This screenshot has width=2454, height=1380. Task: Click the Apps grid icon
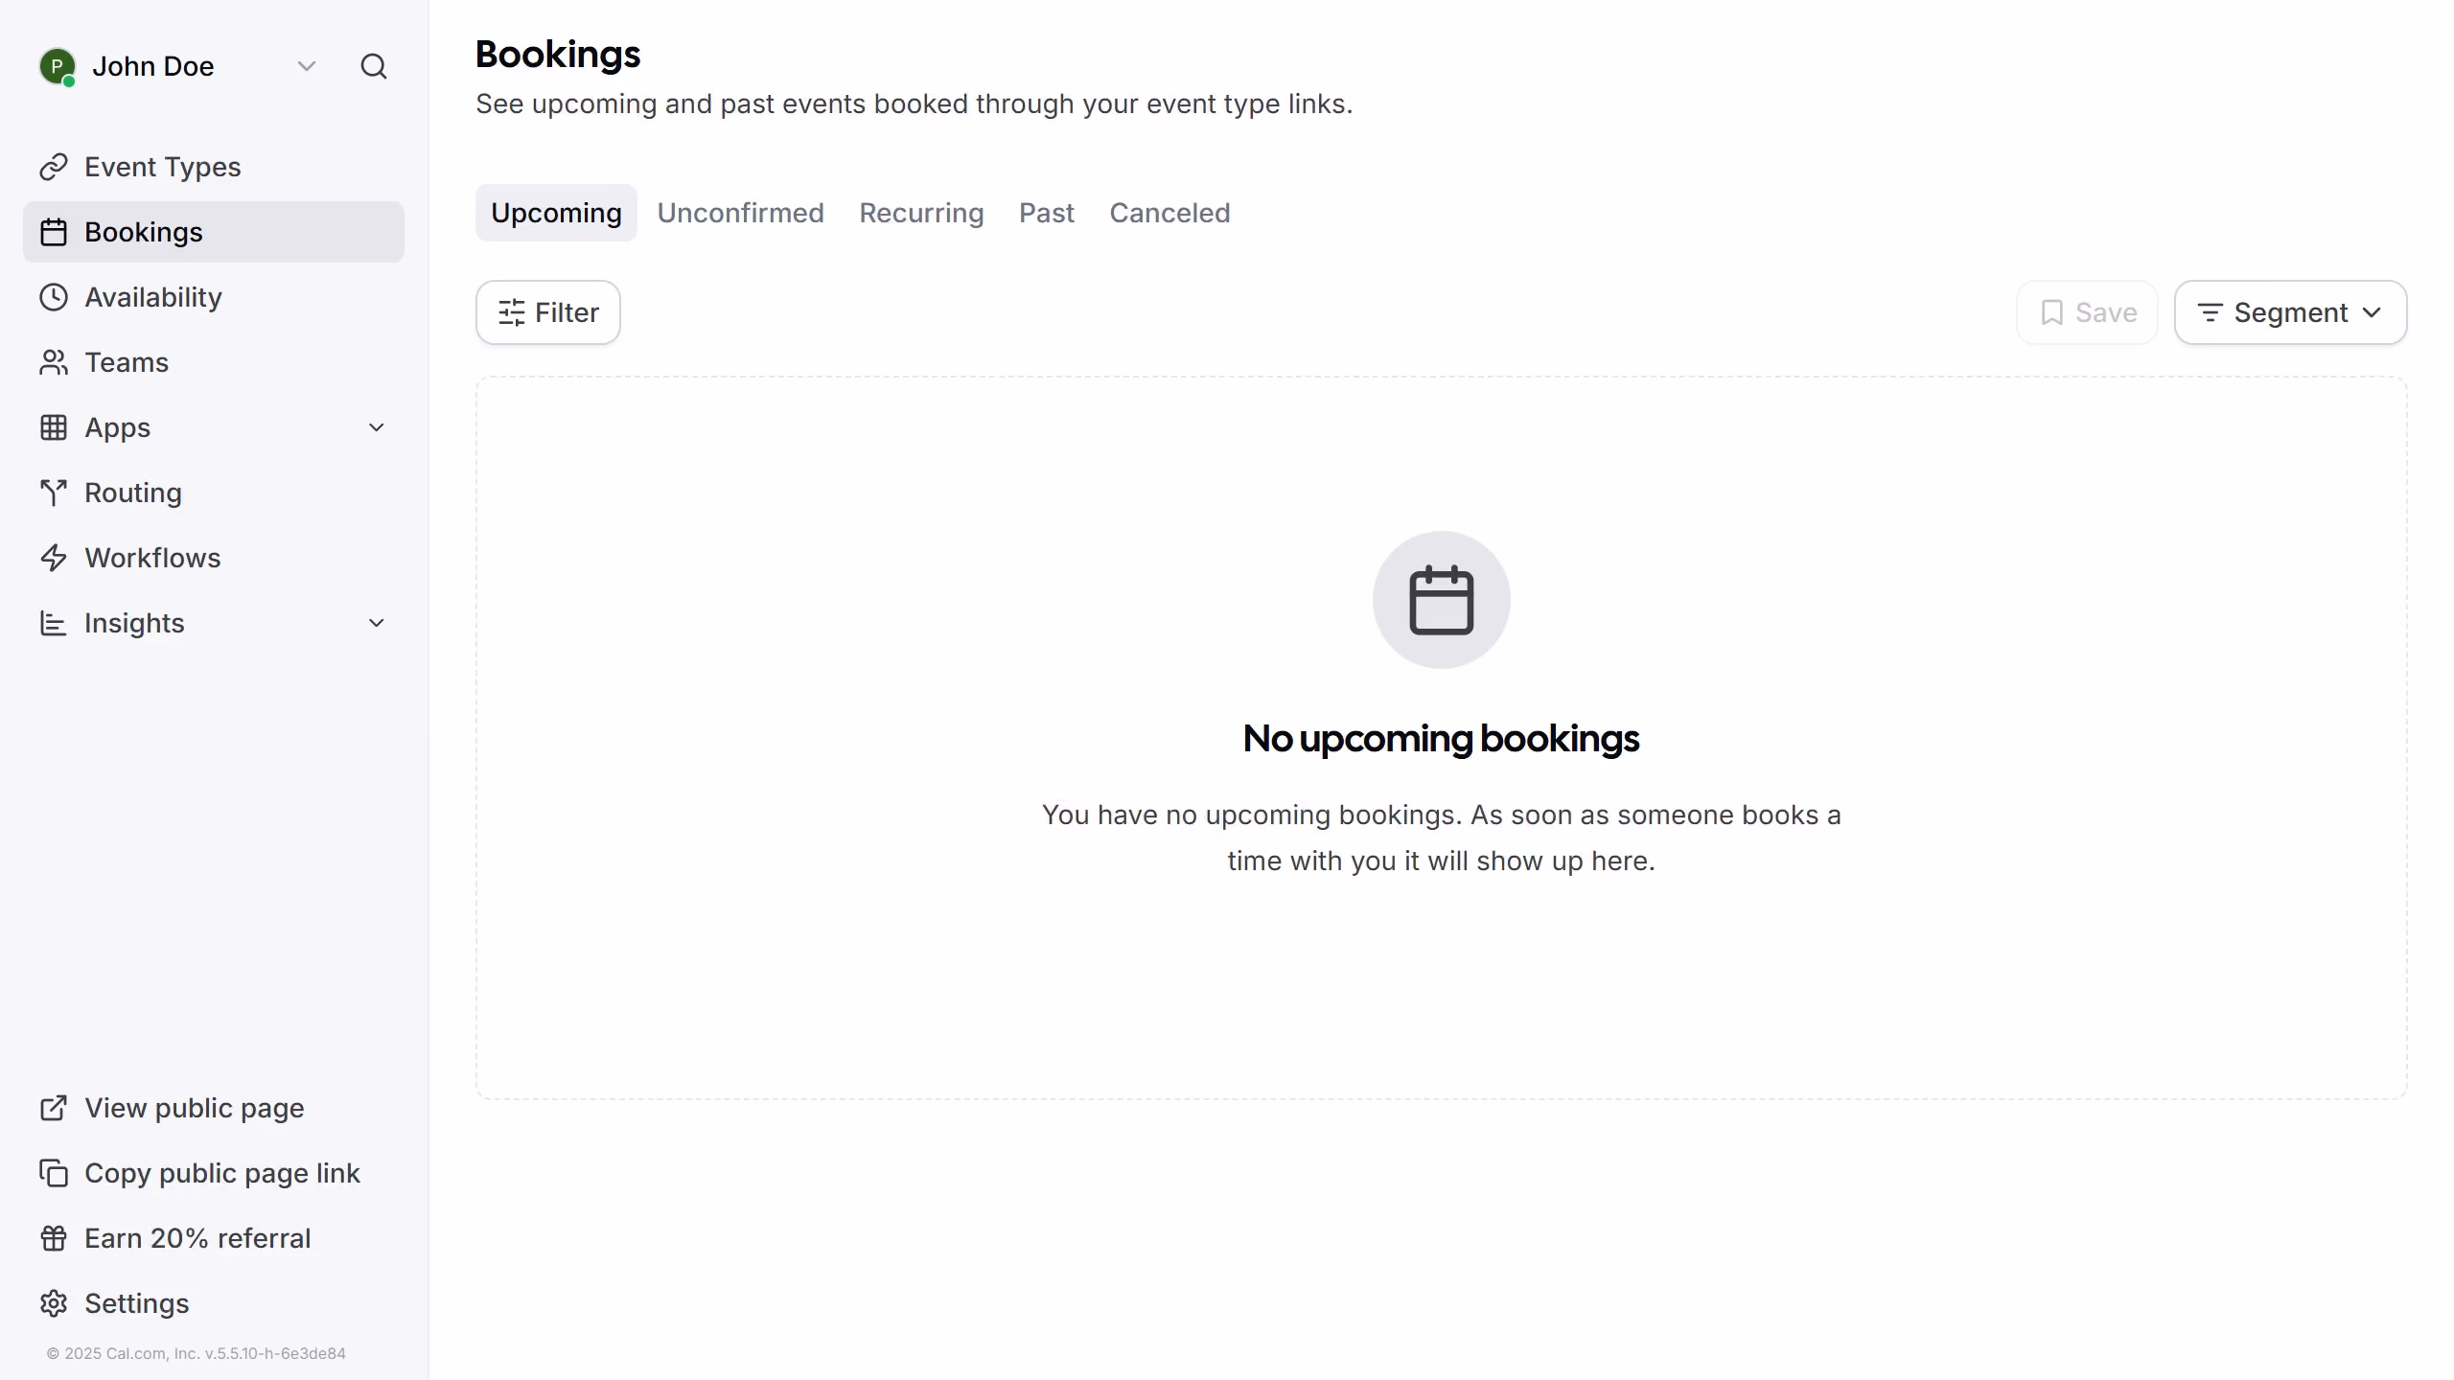pyautogui.click(x=54, y=427)
